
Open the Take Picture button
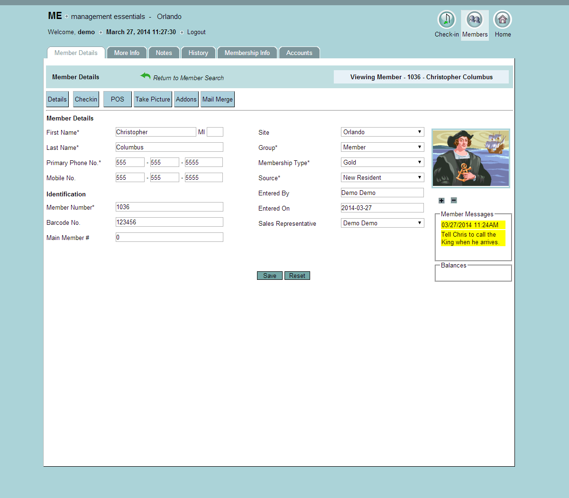(153, 100)
